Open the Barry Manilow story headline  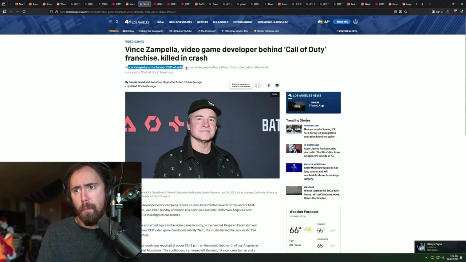point(321,173)
